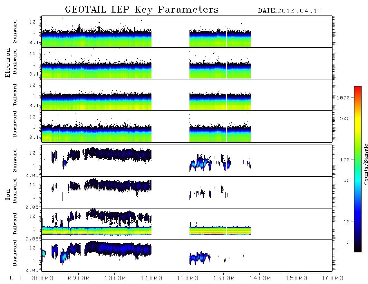Click the "100" colorbar tick value
This screenshot has width=368, height=284.
point(345,160)
